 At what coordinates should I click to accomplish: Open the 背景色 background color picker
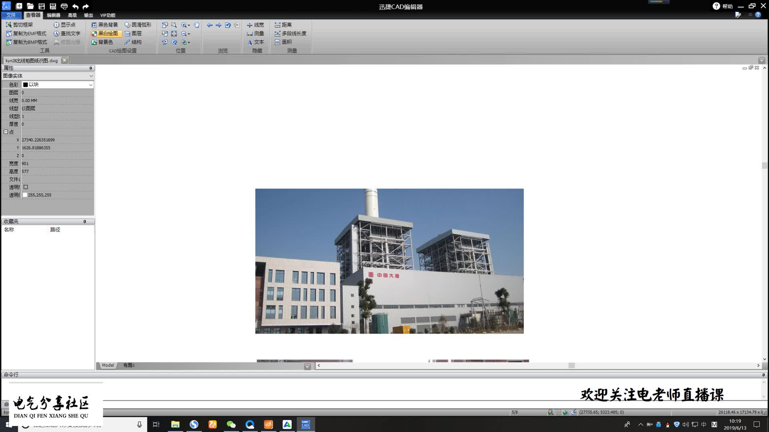click(x=102, y=42)
